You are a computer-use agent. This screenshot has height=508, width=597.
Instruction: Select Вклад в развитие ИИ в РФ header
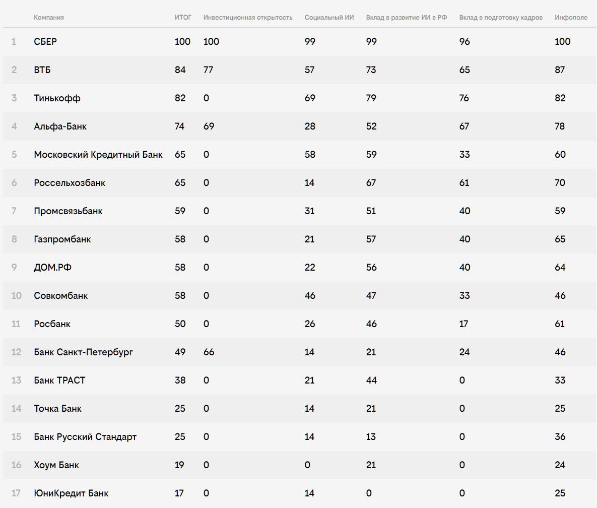coord(406,18)
